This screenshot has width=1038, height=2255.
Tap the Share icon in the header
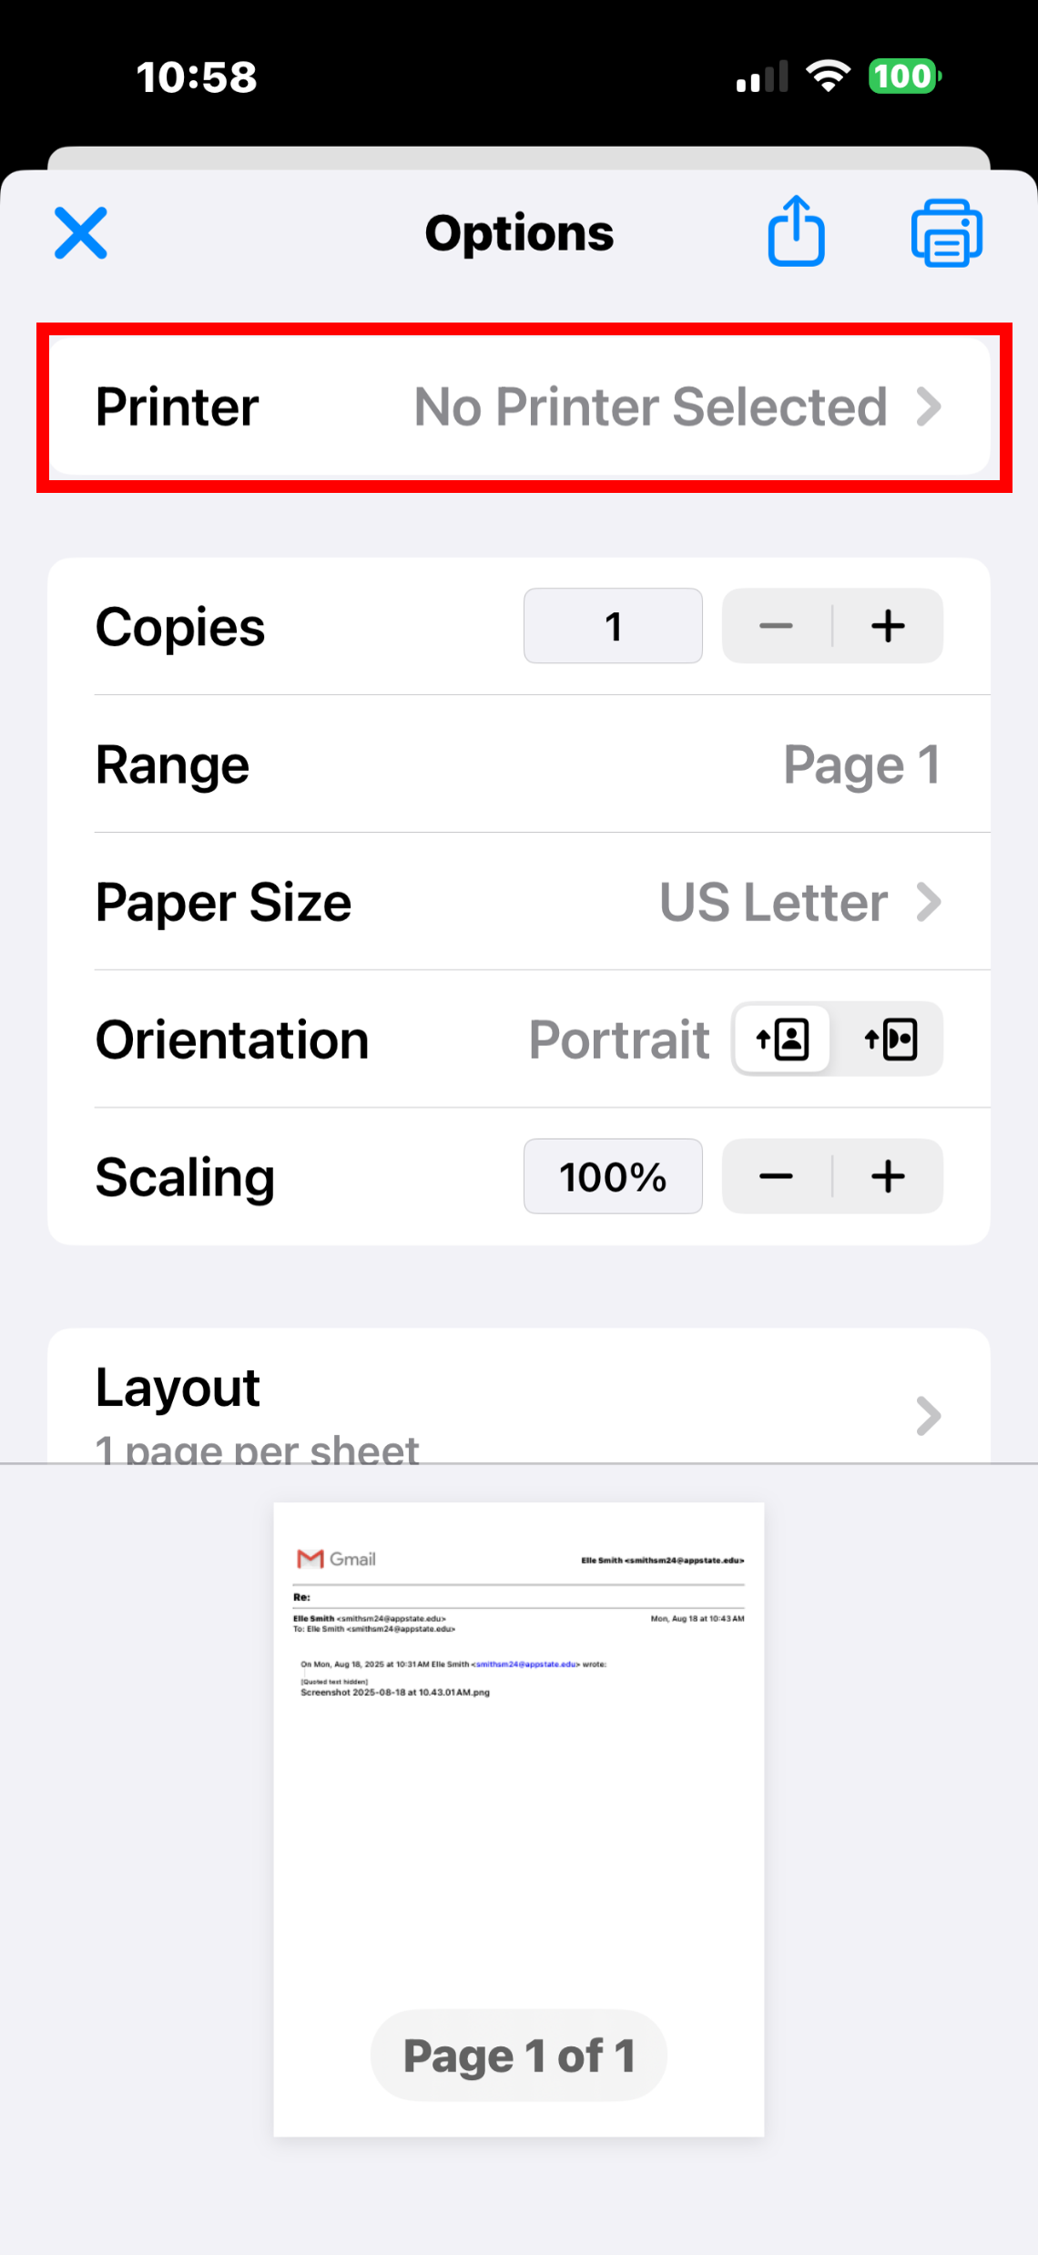796,231
